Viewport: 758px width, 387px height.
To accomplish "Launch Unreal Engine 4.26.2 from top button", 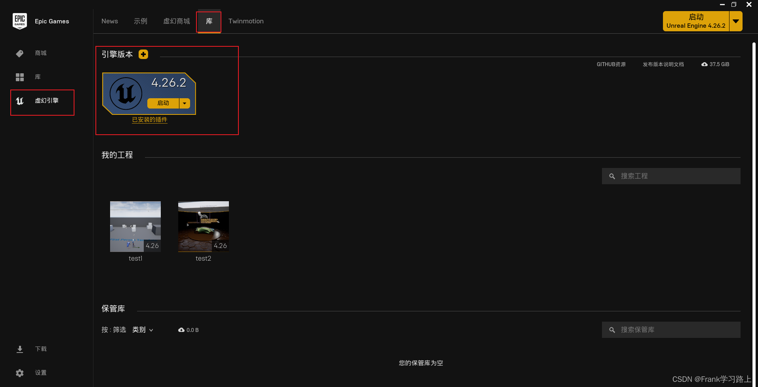I will tap(696, 21).
